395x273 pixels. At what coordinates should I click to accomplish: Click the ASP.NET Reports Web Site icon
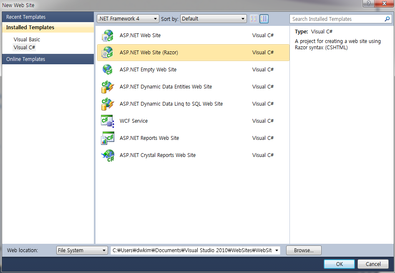point(108,138)
